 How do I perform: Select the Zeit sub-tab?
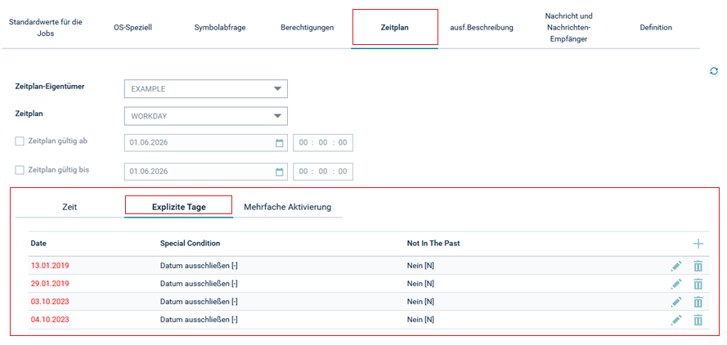pyautogui.click(x=70, y=208)
